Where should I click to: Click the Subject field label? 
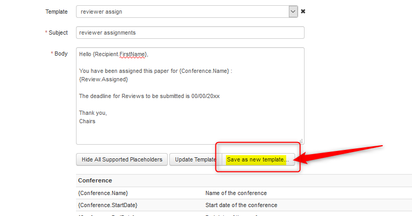[58, 33]
